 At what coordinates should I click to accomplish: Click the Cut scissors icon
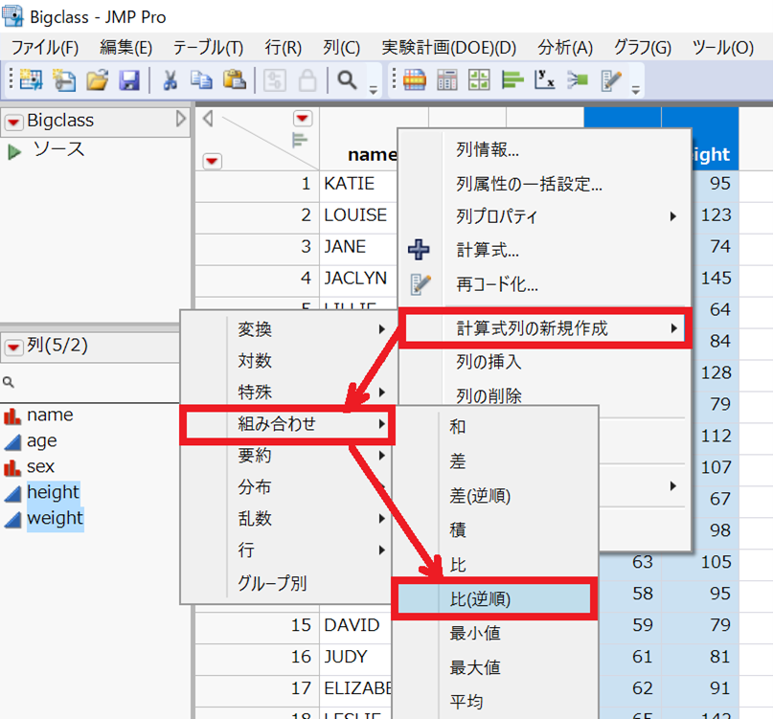click(171, 79)
